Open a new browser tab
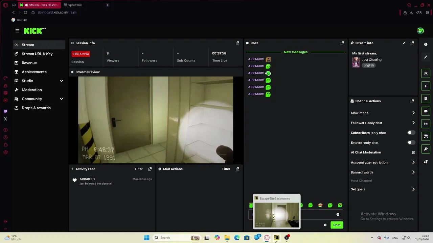The height and width of the screenshot is (243, 433). tap(107, 5)
